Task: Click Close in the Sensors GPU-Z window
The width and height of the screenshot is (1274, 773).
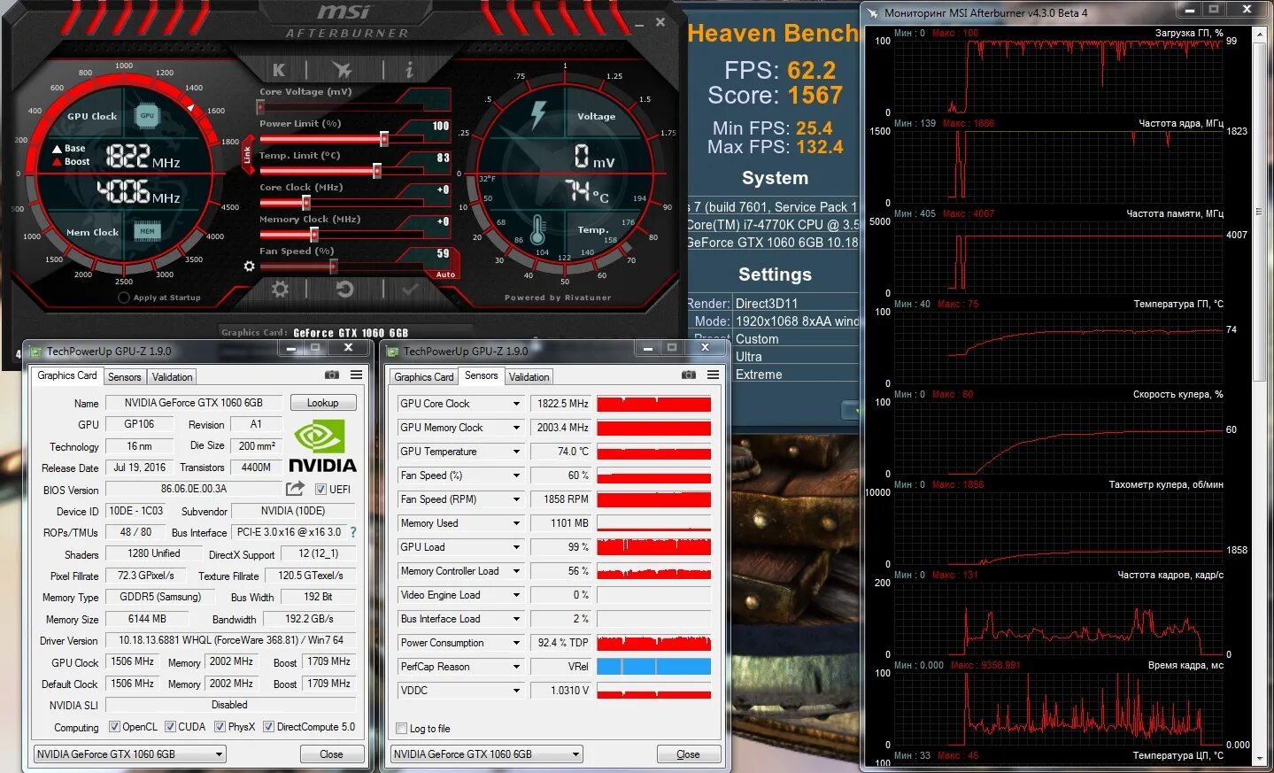Action: pos(689,754)
